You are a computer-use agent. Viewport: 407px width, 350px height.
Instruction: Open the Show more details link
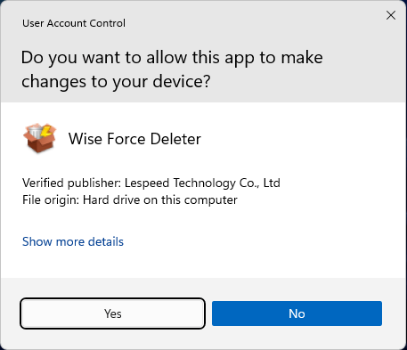73,241
